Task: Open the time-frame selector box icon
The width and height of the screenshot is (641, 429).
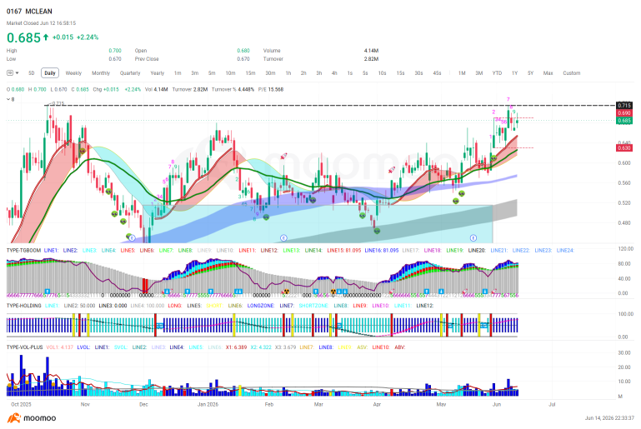Action: click(10, 73)
